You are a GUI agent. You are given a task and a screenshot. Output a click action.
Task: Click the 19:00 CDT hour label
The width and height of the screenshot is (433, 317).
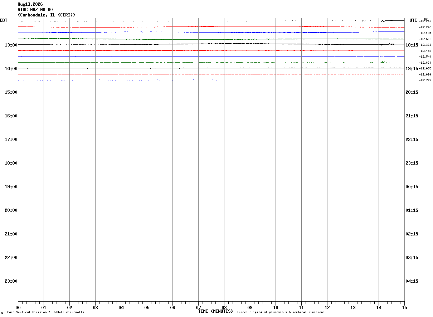coord(11,186)
